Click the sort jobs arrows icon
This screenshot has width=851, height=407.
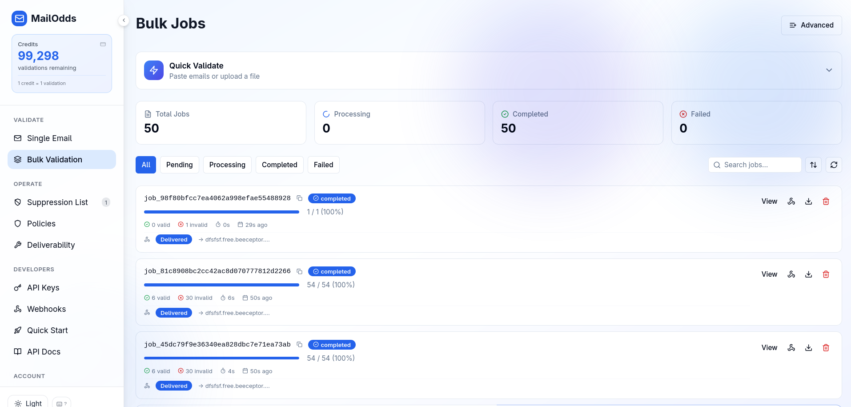[813, 165]
